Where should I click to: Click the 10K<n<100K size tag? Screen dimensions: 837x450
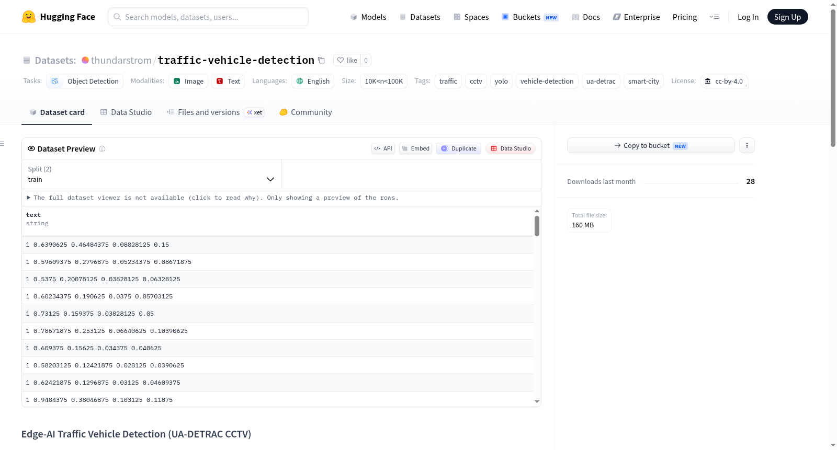coord(384,81)
